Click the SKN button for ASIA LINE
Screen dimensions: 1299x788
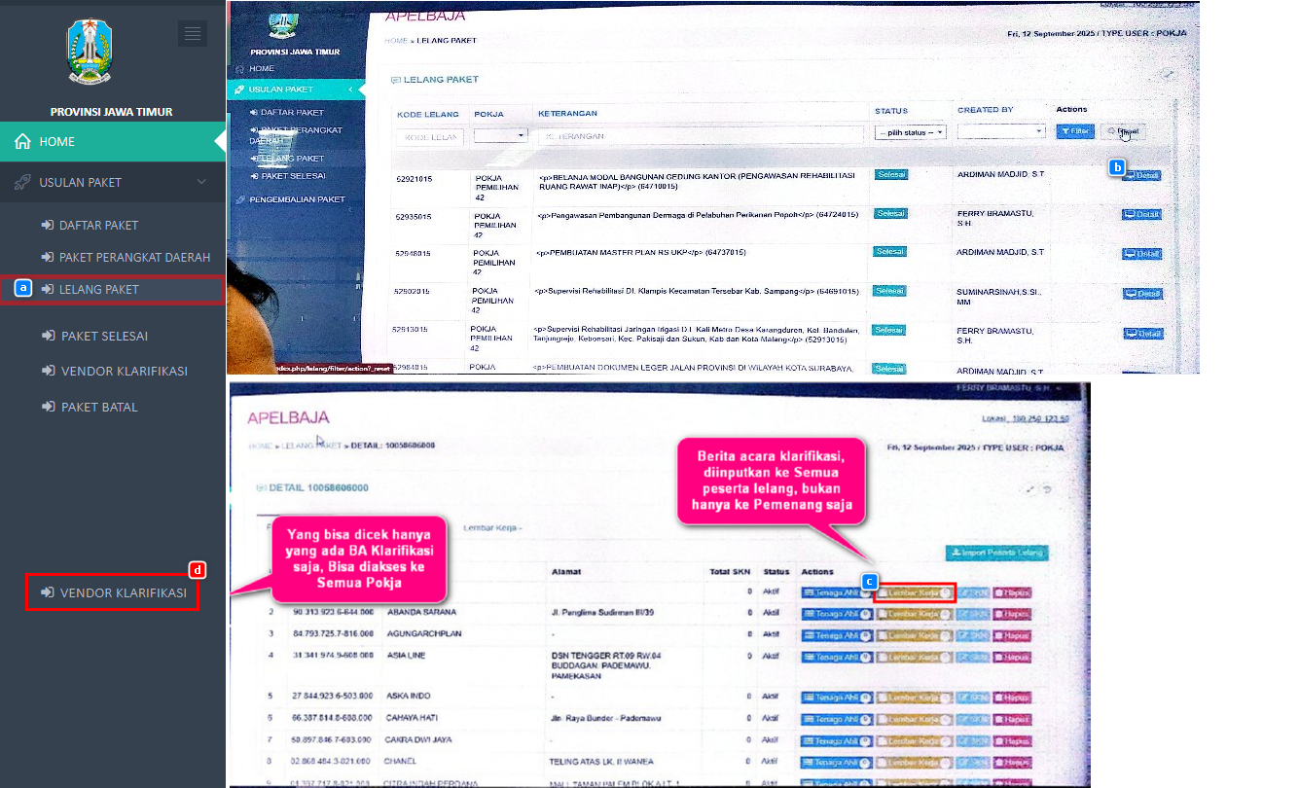click(x=971, y=657)
